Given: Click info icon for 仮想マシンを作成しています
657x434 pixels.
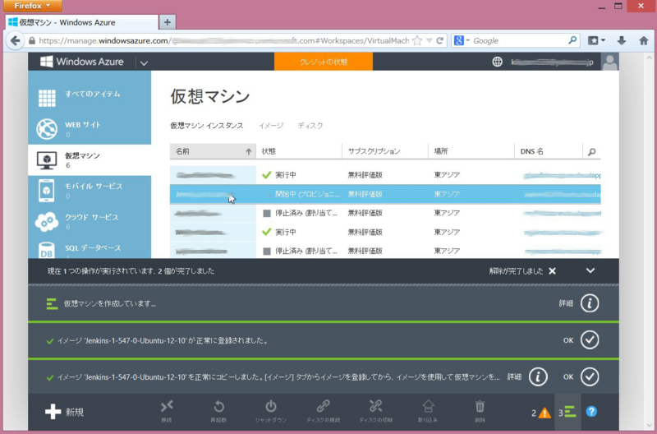Looking at the screenshot, I should 590,303.
